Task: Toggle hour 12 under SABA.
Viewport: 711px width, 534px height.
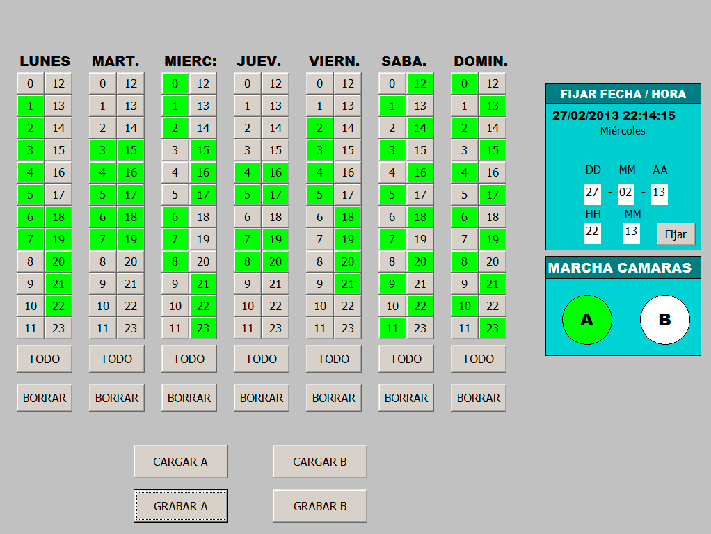Action: click(420, 84)
